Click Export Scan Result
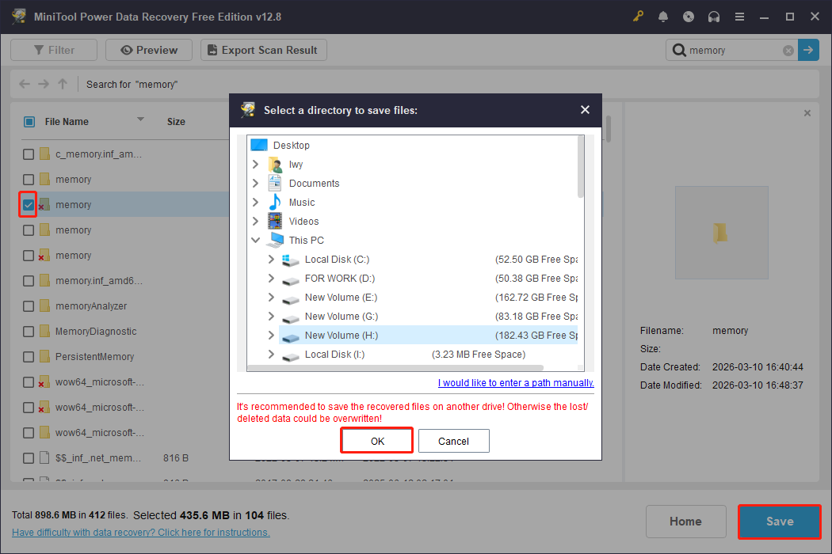832x554 pixels. click(263, 49)
